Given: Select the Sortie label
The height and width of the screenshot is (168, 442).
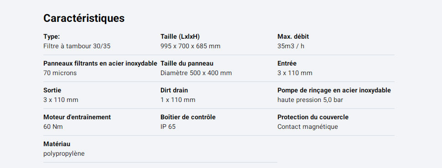Looking at the screenshot, I should tap(52, 90).
